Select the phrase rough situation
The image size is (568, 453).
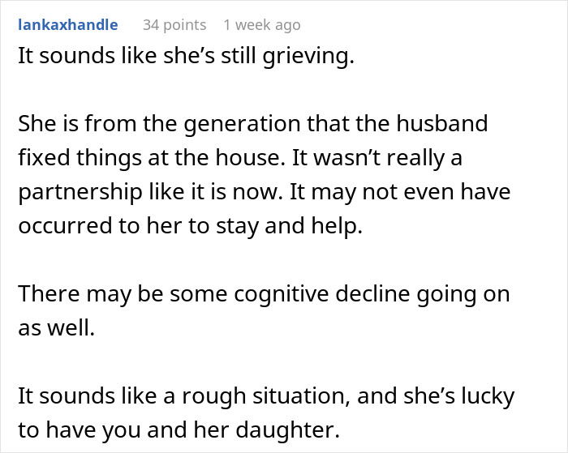[x=265, y=395]
